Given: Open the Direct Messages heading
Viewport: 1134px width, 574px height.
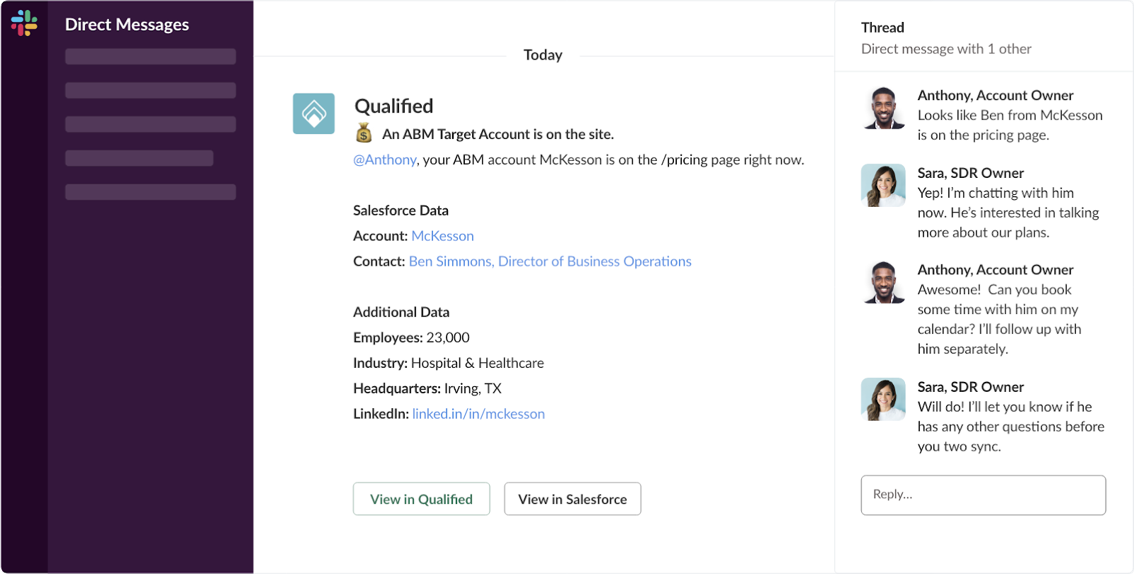Looking at the screenshot, I should (127, 25).
